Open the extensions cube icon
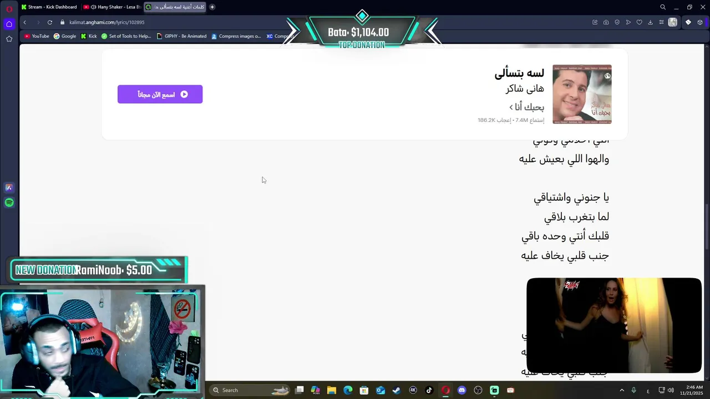Viewport: 710px width, 399px height. 700,22
